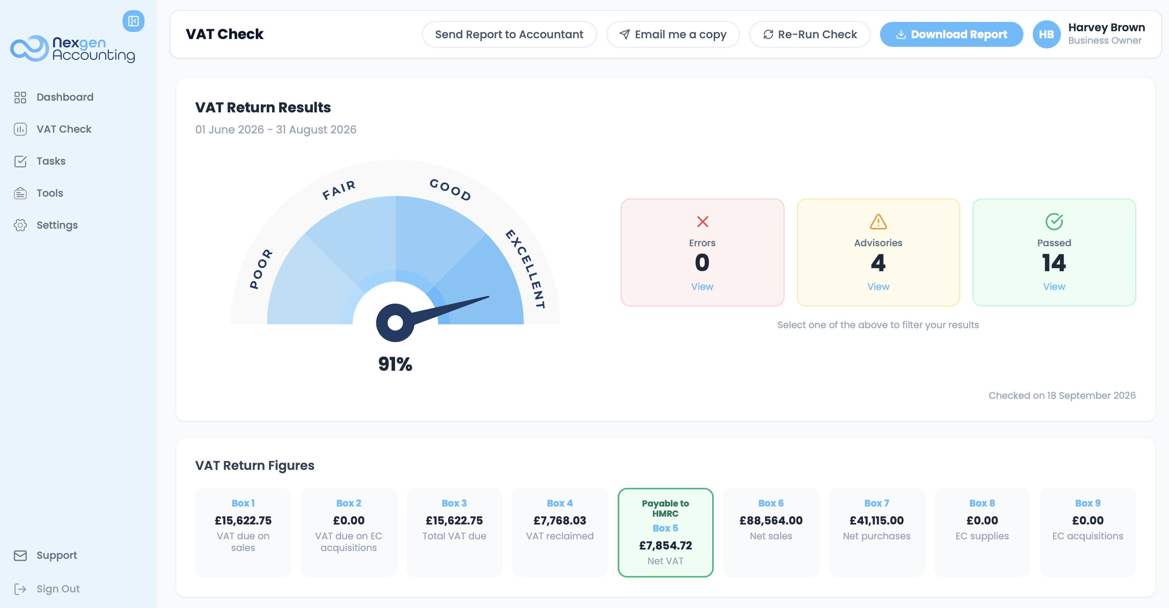
Task: Select the Box 3 Total VAT due card
Action: point(454,532)
